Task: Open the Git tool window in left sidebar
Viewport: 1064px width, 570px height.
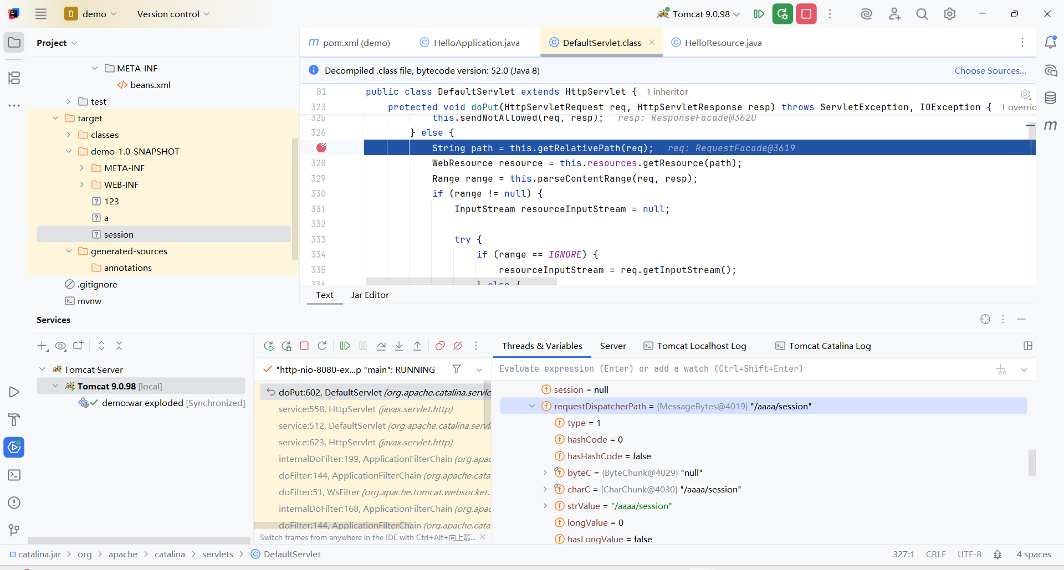Action: [14, 530]
